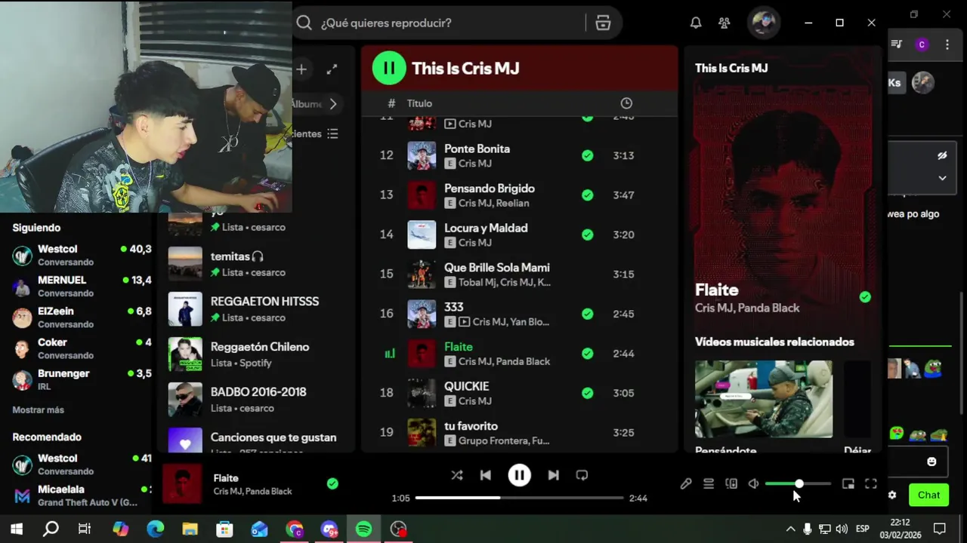This screenshot has height=543, width=967.
Task: Toggle saved checkmark for Pensando Brigido
Action: click(x=587, y=195)
